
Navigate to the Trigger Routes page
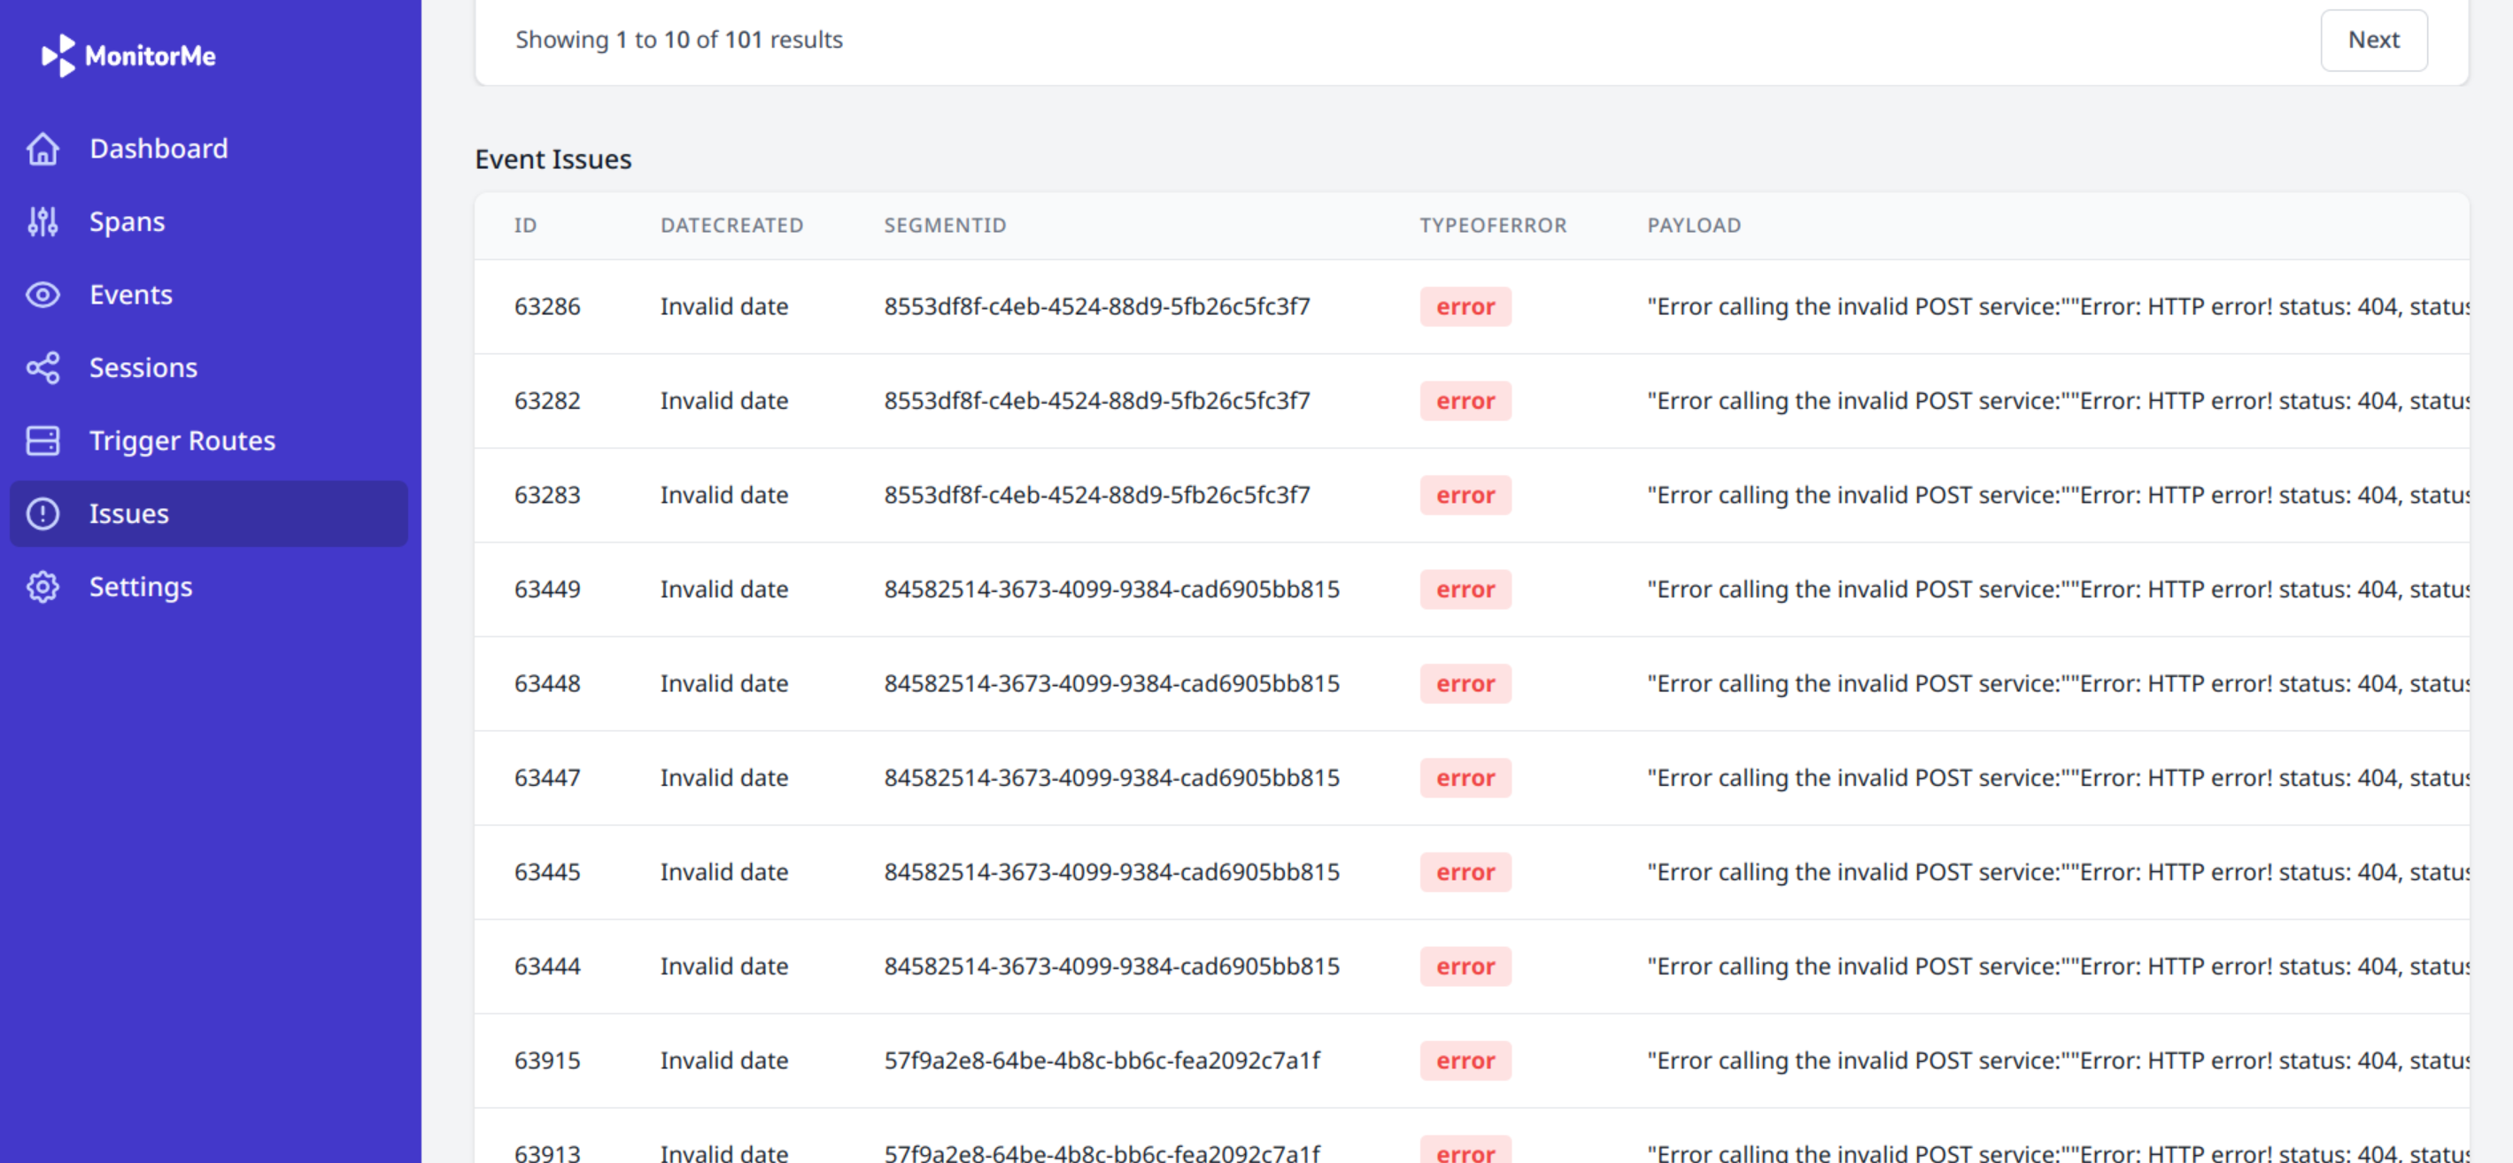coord(182,441)
